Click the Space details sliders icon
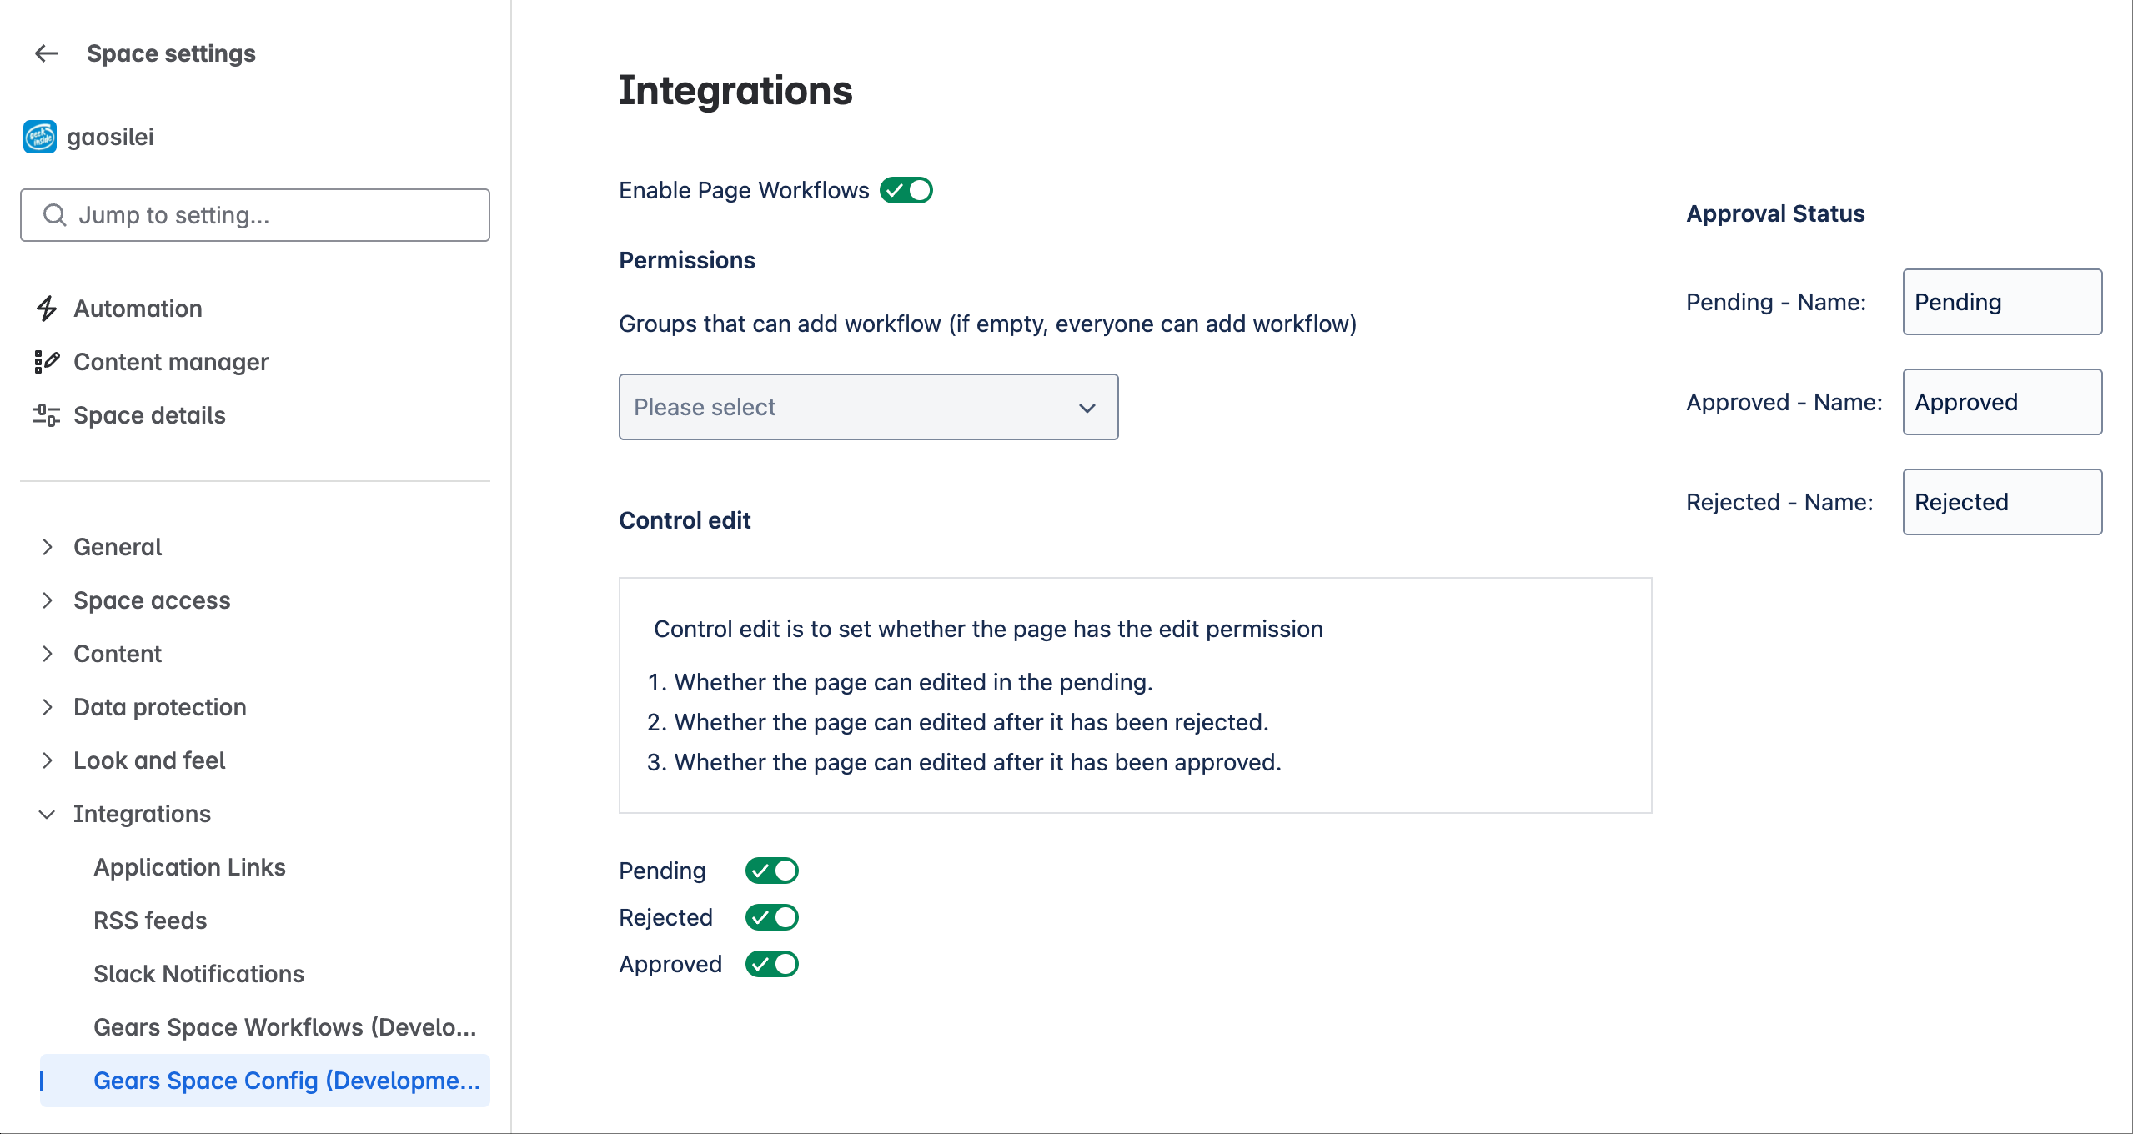The width and height of the screenshot is (2133, 1134). pyautogui.click(x=47, y=415)
